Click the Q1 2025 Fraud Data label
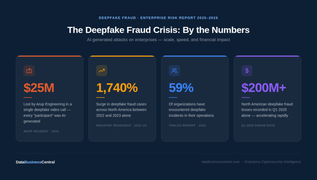The height and width of the screenshot is (180, 317). (258, 126)
